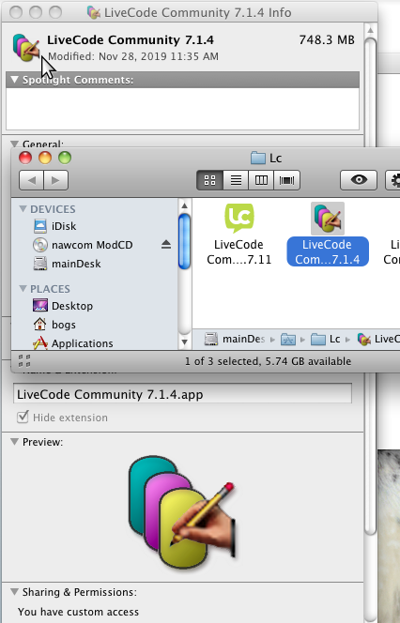
Task: Open Applications from the sidebar
Action: coord(73,343)
